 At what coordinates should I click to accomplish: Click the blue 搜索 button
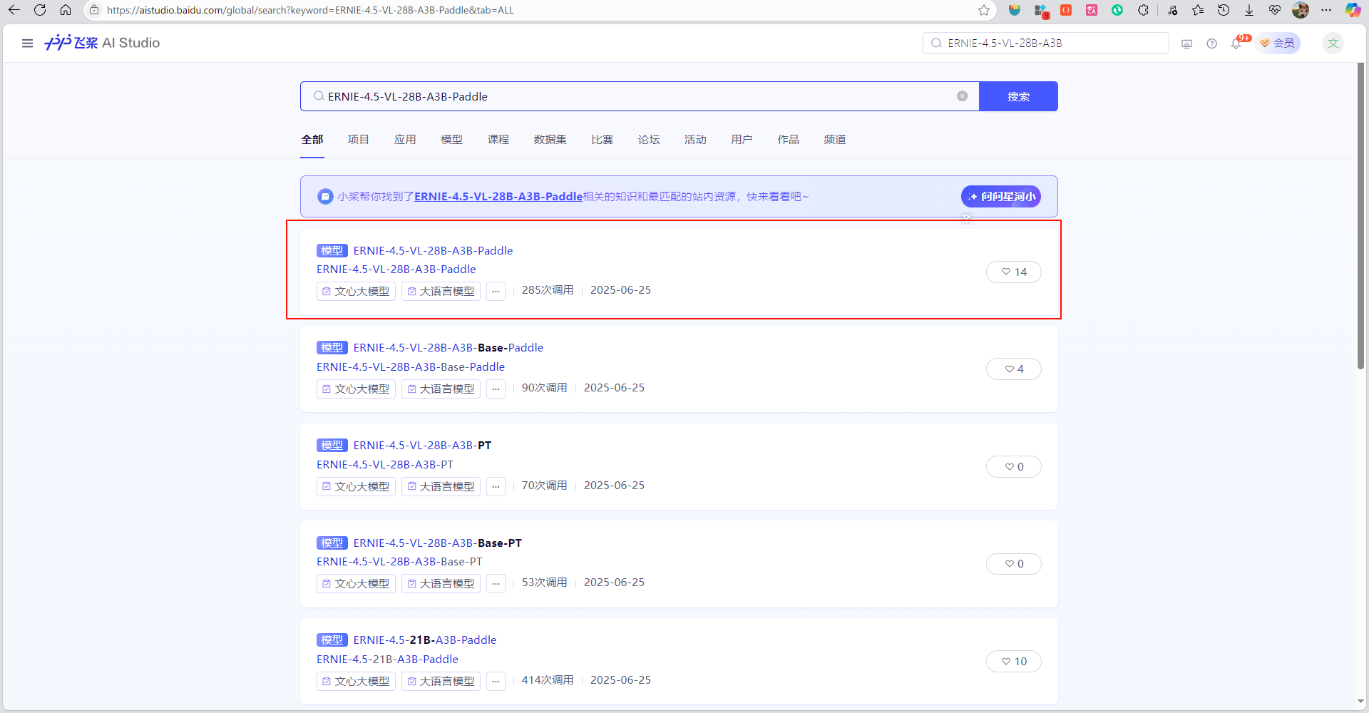[x=1018, y=96]
